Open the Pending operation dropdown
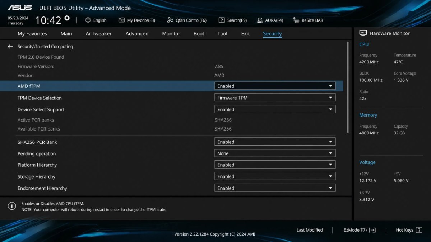431x242 pixels. (x=275, y=153)
